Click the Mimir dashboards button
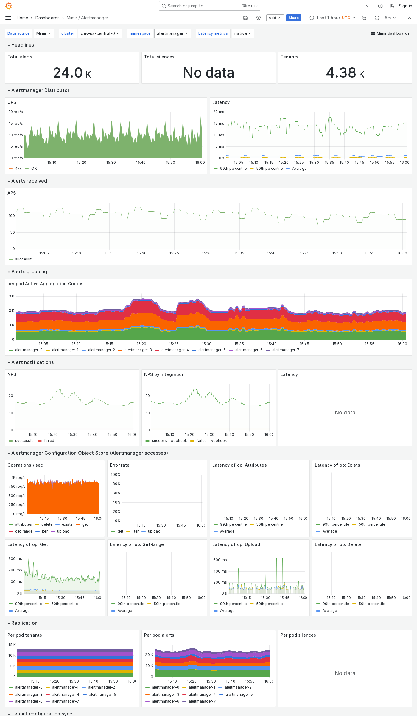The width and height of the screenshot is (417, 716). tap(390, 33)
